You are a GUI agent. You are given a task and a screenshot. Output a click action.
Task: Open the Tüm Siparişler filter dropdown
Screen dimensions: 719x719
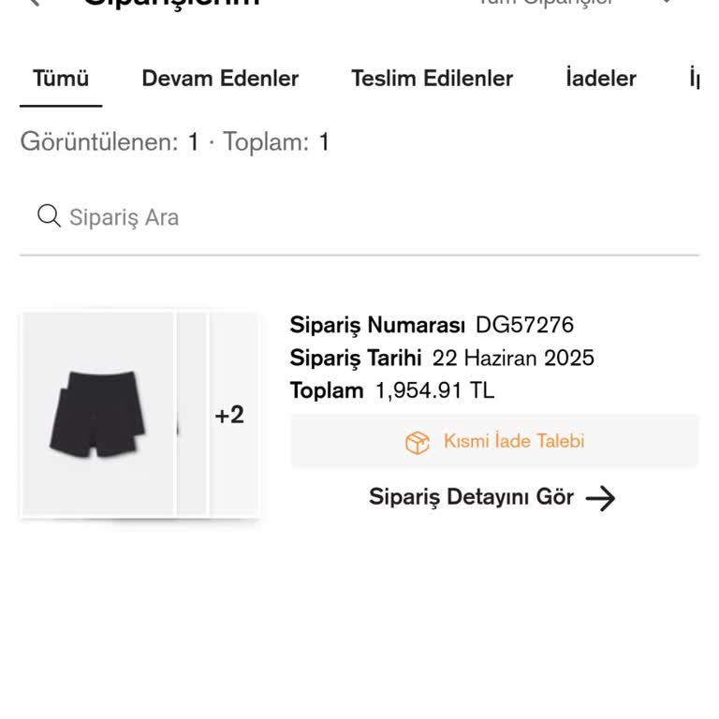pos(546,3)
